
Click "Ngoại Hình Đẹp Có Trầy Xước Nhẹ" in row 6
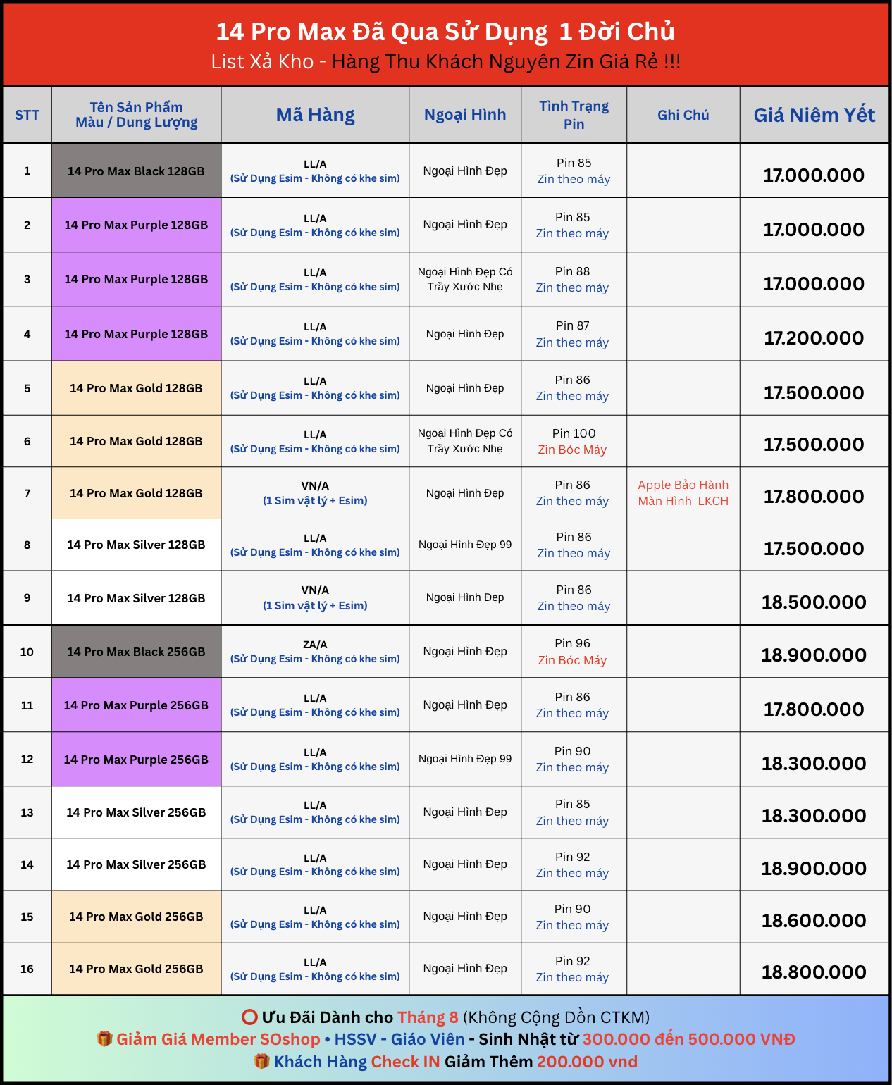[465, 441]
